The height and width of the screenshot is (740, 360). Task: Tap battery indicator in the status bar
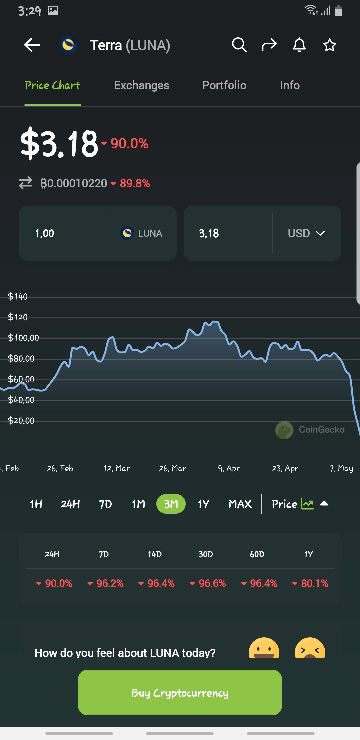339,11
